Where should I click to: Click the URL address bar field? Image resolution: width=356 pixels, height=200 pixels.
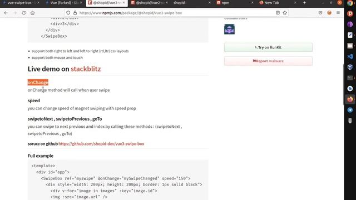[x=176, y=13]
